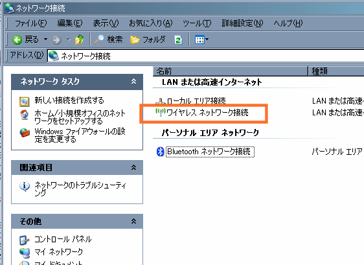Viewport: 364px width, 265px height.
Task: Open コントロール パネル link
Action: tap(63, 239)
